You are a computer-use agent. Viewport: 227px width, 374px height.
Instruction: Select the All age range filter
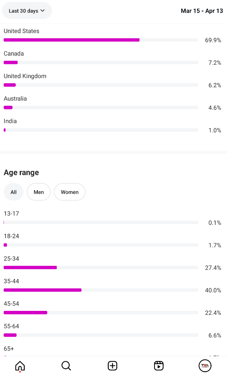(x=13, y=192)
